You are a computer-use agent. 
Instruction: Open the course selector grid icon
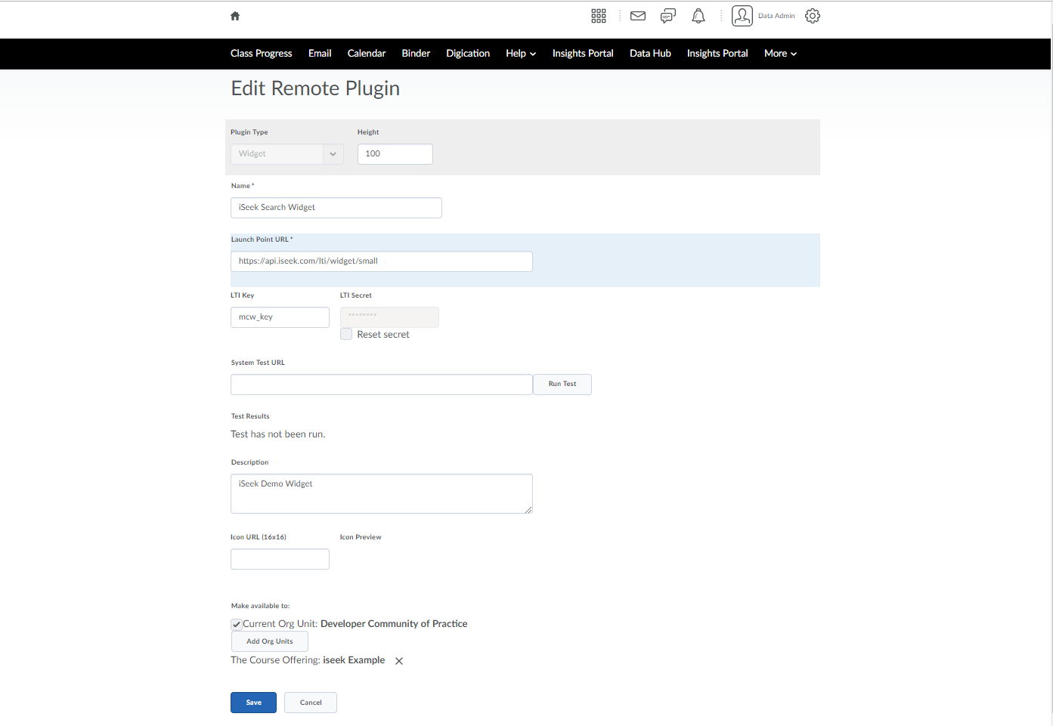pyautogui.click(x=599, y=16)
